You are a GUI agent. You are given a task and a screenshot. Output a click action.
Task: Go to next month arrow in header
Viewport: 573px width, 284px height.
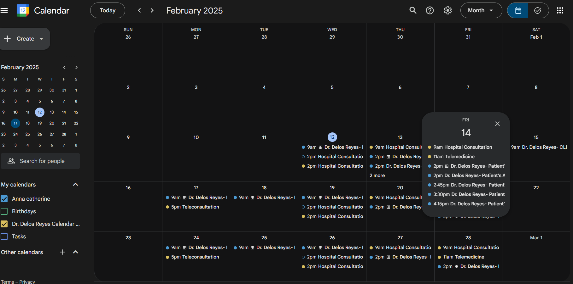pos(152,10)
